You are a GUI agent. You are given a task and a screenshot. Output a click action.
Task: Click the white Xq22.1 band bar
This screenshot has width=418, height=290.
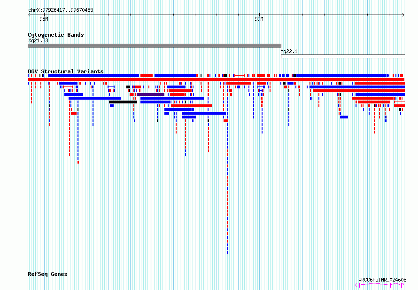coord(343,56)
